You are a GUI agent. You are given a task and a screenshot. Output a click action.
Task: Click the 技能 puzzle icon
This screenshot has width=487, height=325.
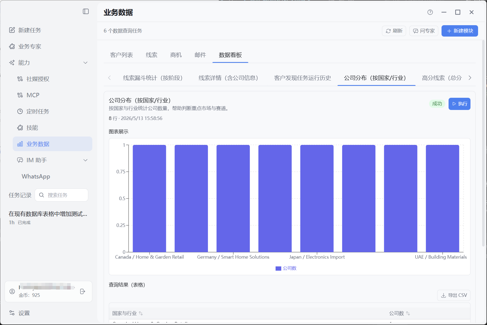(20, 128)
